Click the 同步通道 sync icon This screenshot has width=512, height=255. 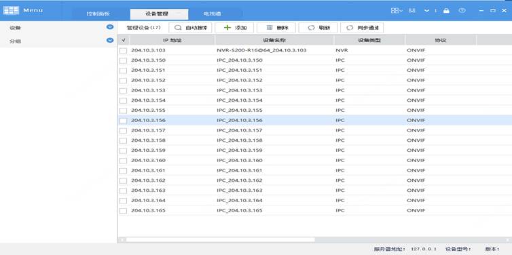(x=350, y=28)
